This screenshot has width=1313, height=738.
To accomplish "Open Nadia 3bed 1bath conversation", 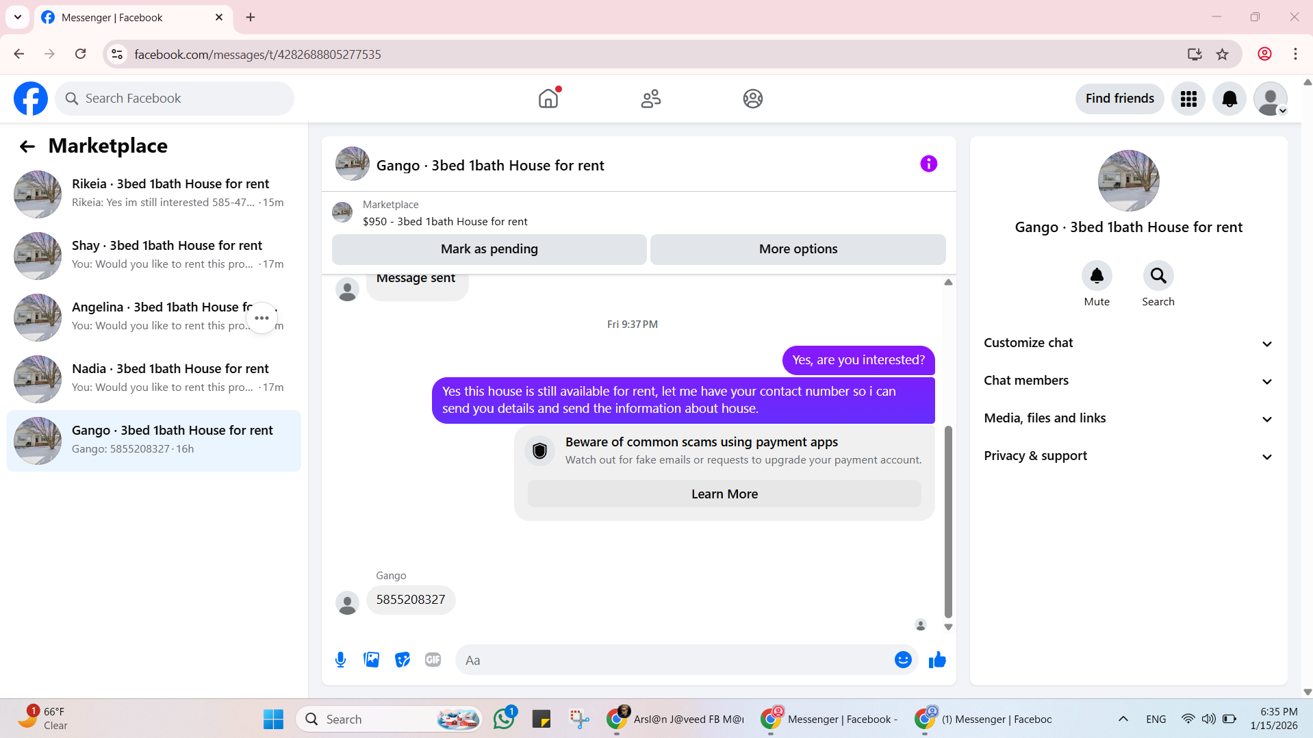I will (x=154, y=379).
